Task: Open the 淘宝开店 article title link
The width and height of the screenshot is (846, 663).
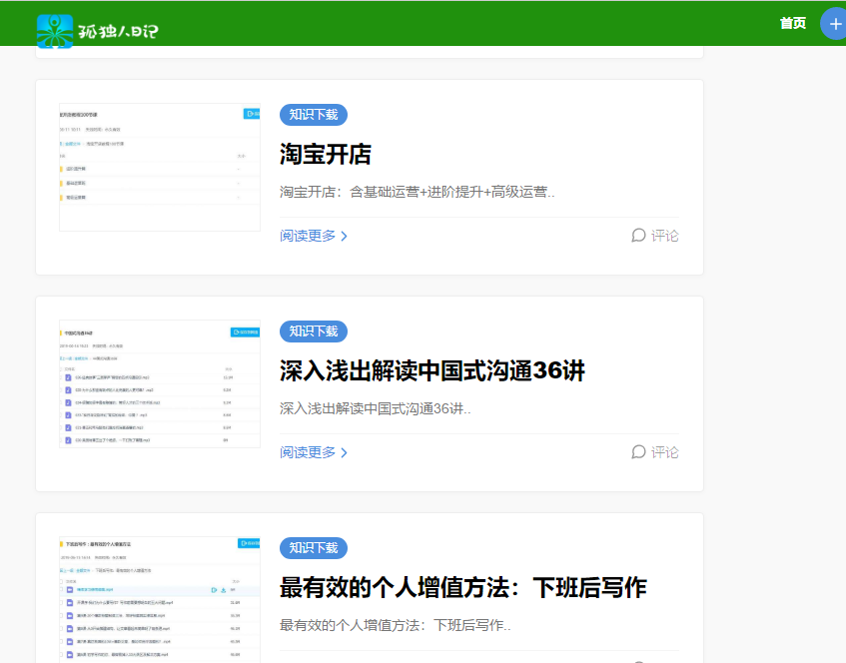Action: coord(327,157)
